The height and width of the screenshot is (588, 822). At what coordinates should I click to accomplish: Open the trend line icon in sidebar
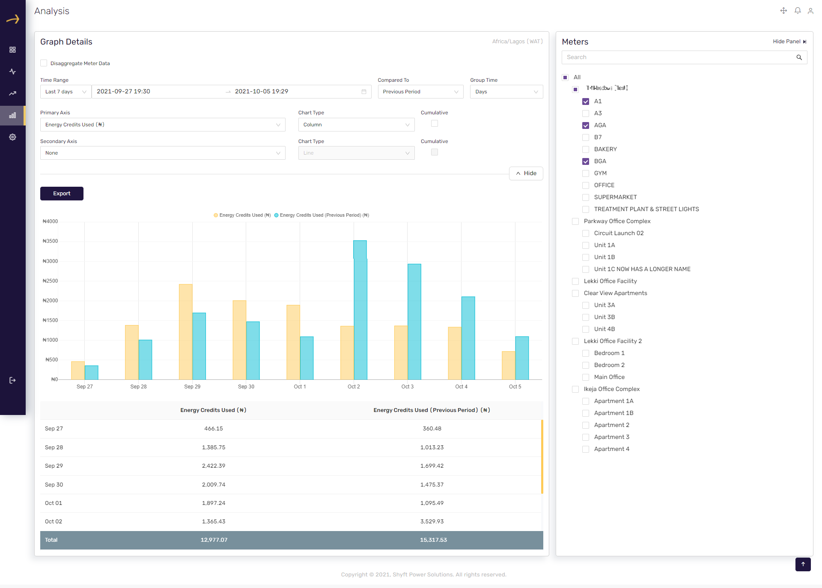coord(12,93)
